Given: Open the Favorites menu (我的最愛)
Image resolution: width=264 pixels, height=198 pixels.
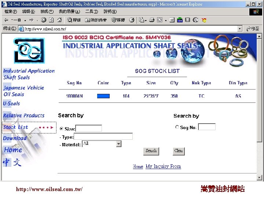Looking at the screenshot, I should coord(69,11).
